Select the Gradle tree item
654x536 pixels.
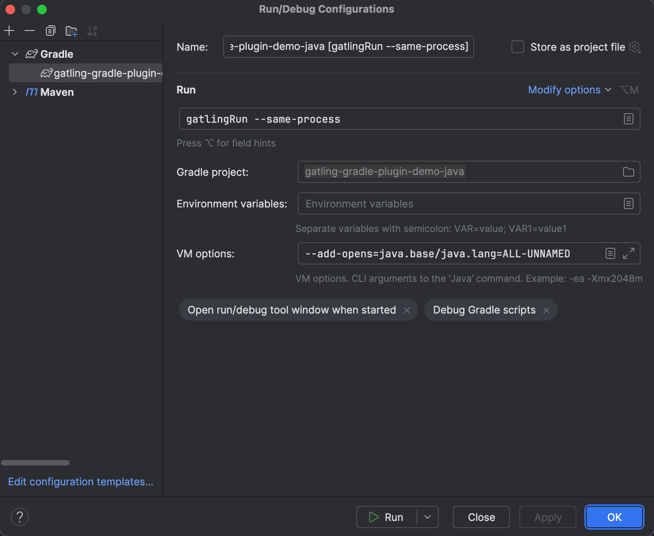[49, 54]
